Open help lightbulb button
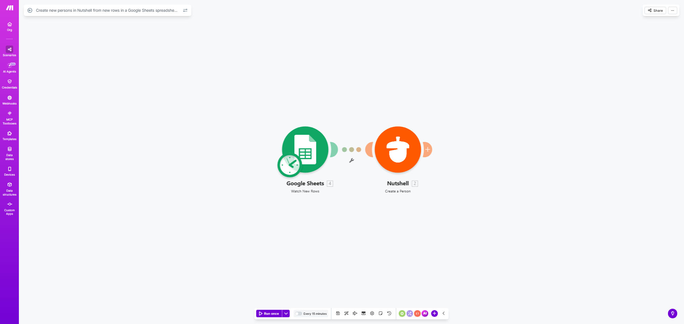The width and height of the screenshot is (684, 324). [x=672, y=313]
